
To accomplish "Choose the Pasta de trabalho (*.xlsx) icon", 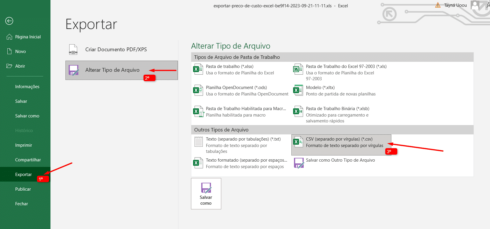I will [x=198, y=69].
